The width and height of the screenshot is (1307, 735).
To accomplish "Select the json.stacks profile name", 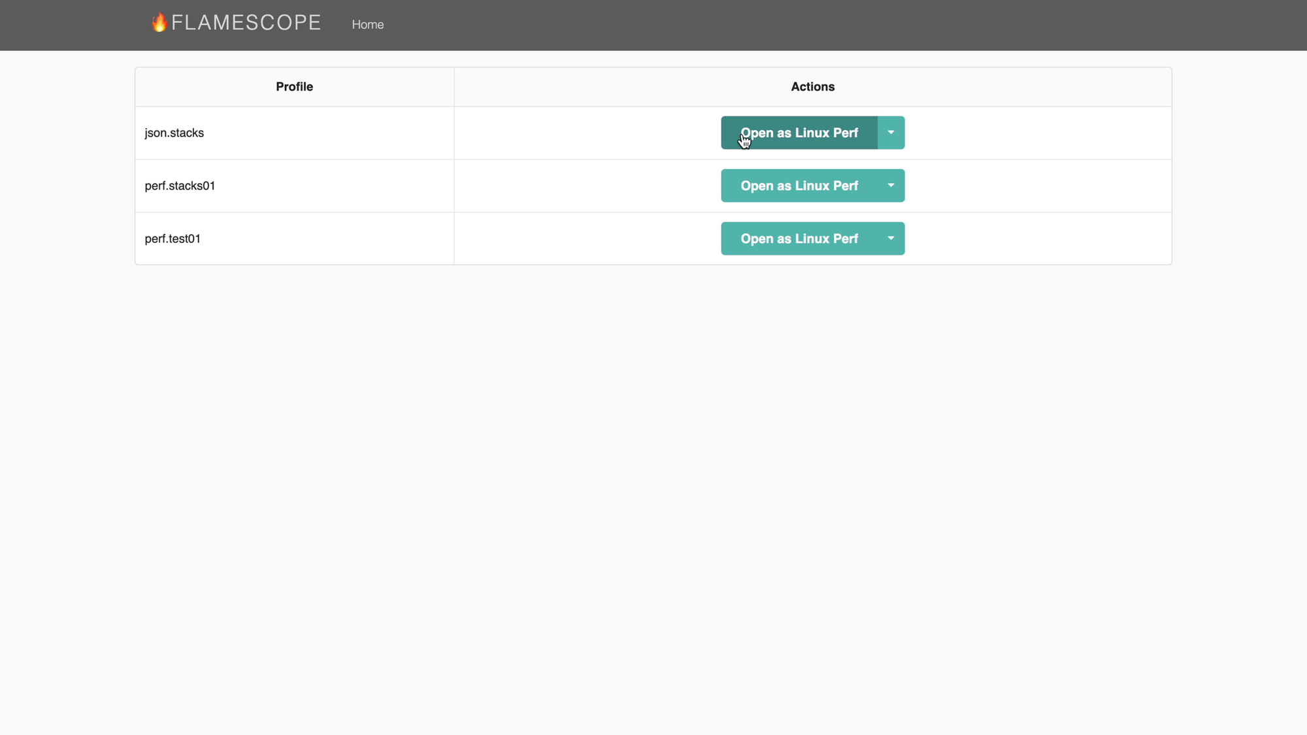I will (x=174, y=133).
